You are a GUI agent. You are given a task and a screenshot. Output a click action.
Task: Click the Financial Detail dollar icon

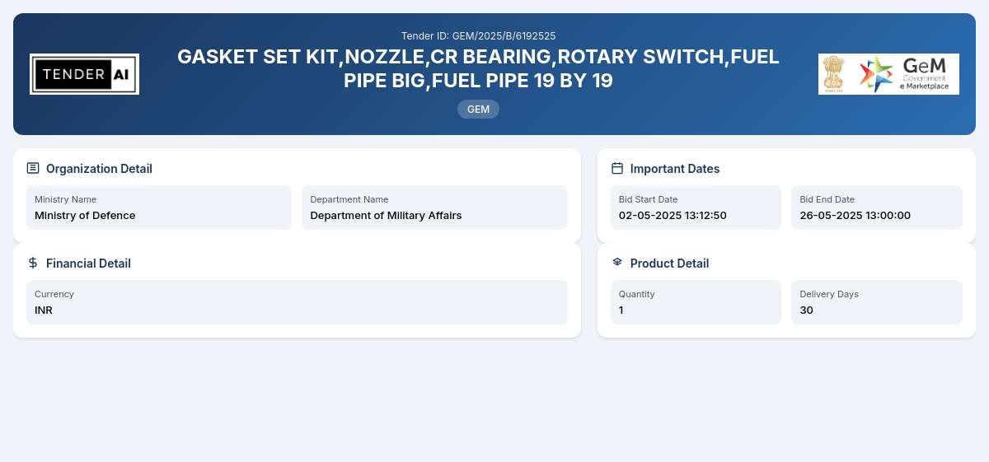tap(33, 263)
